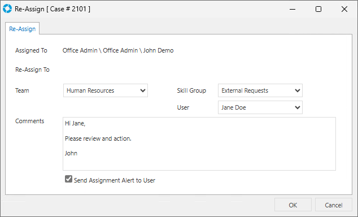Open the User dropdown showing Jane Doe

point(260,107)
